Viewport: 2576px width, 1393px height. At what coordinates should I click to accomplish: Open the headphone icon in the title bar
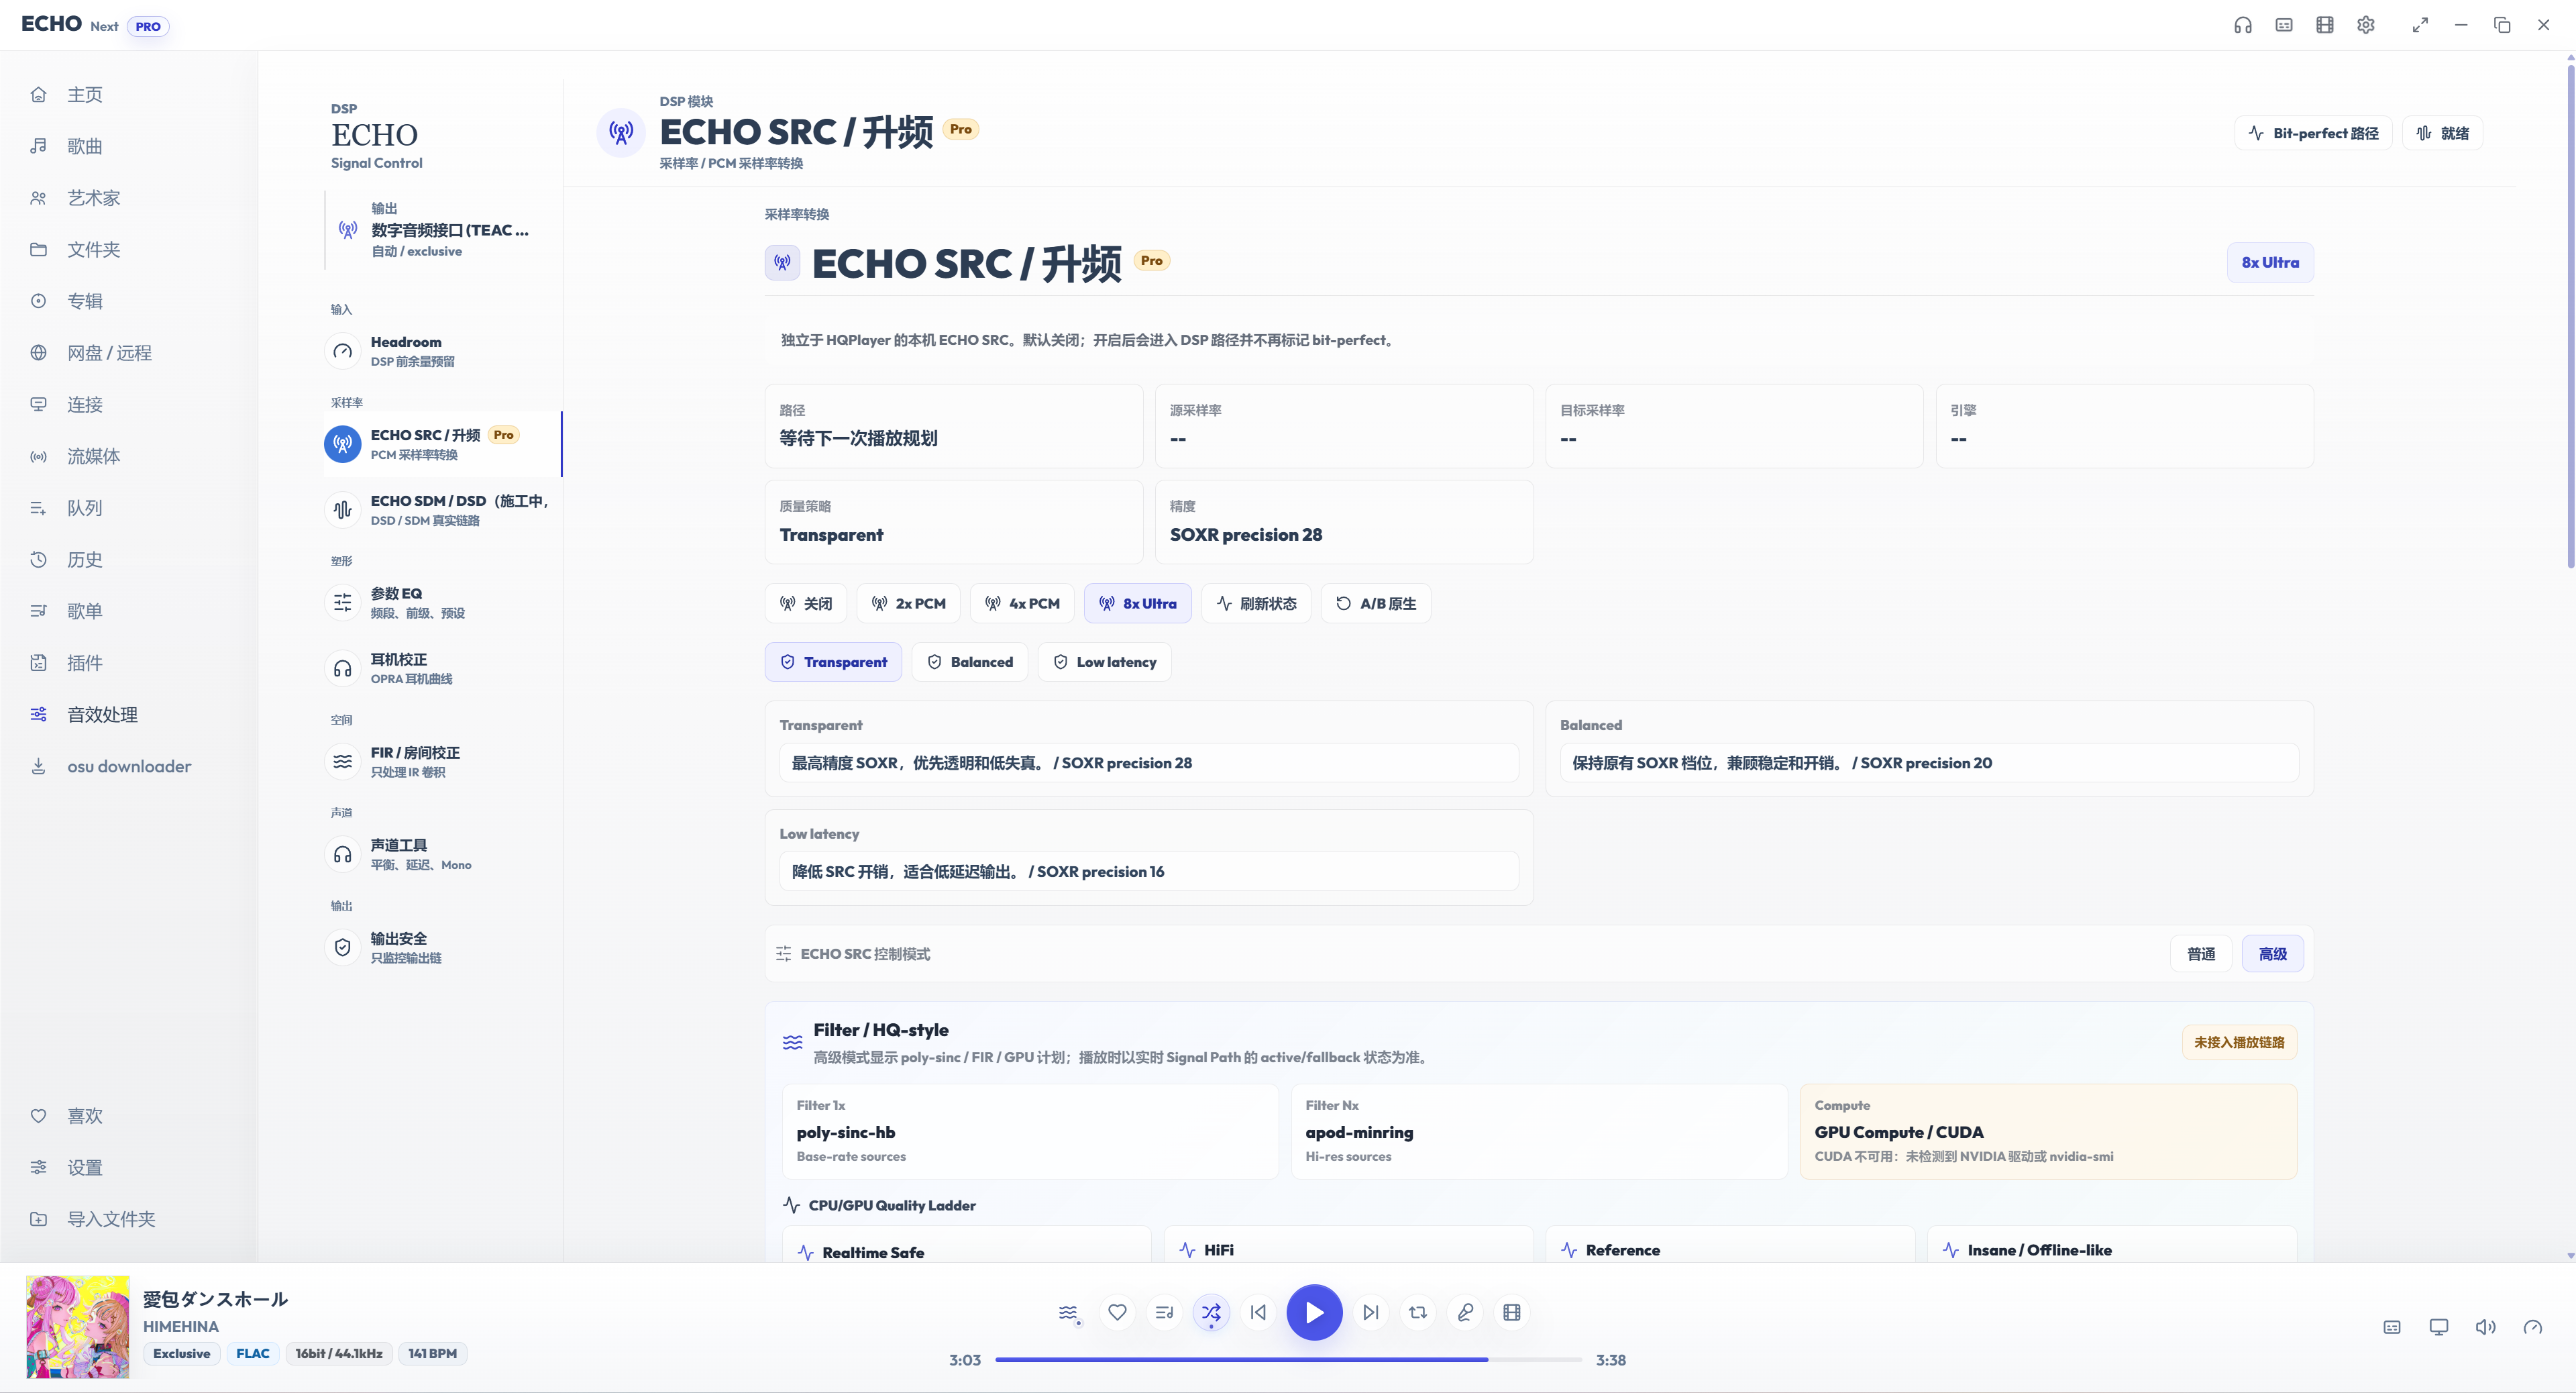tap(2243, 25)
